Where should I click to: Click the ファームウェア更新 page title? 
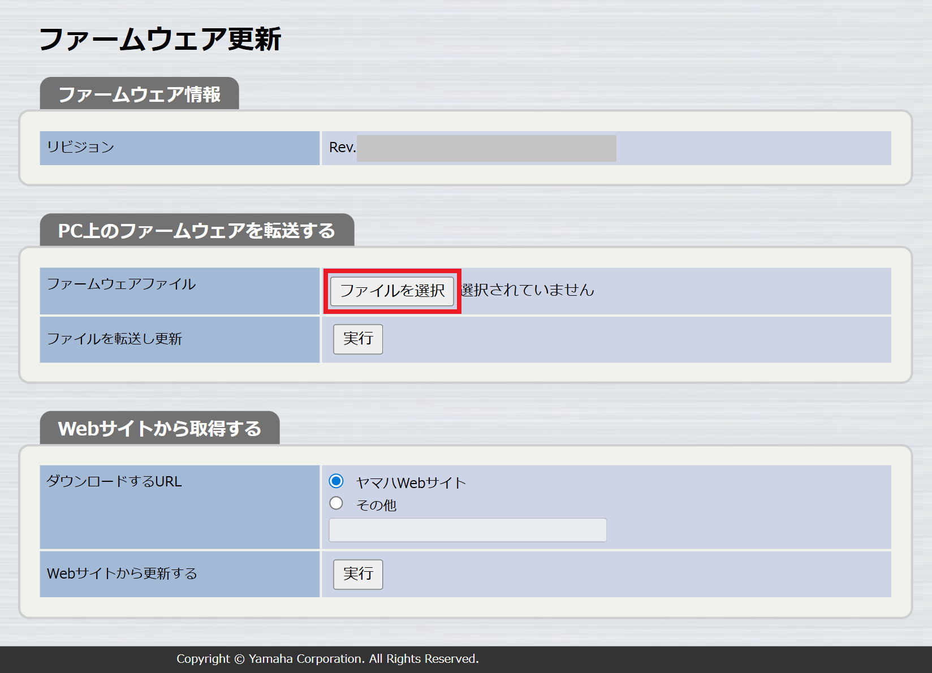160,40
